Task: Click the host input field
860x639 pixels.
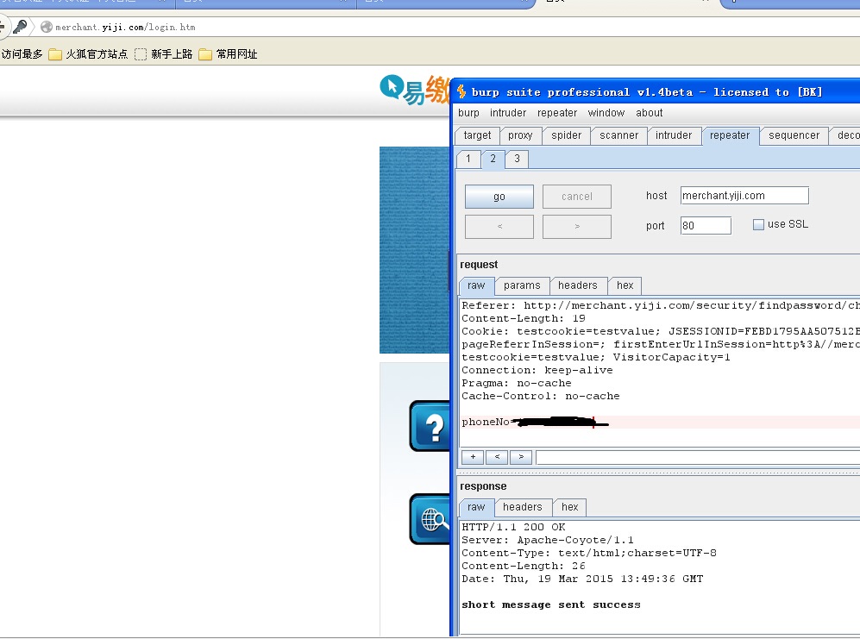Action: [x=744, y=196]
